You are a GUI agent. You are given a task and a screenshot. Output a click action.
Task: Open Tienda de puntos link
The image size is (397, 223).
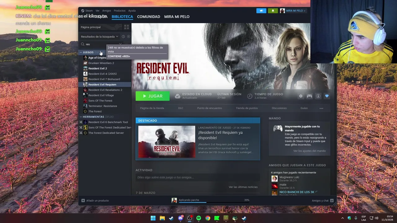pyautogui.click(x=247, y=108)
